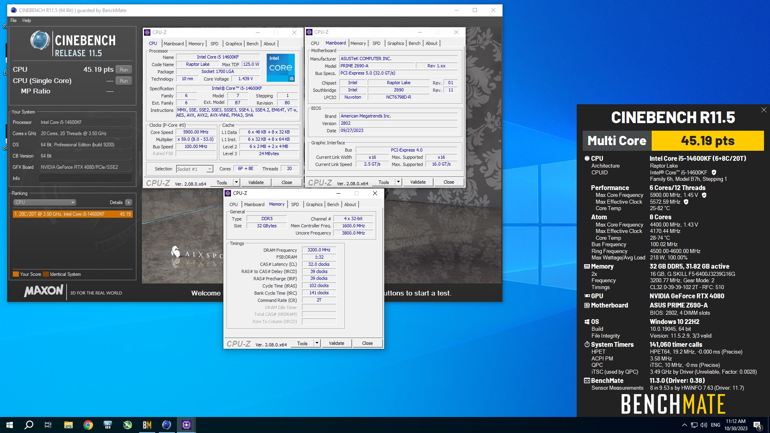The height and width of the screenshot is (433, 770).
Task: Click the verified shield beside CPUID value
Action: pyautogui.click(x=714, y=172)
